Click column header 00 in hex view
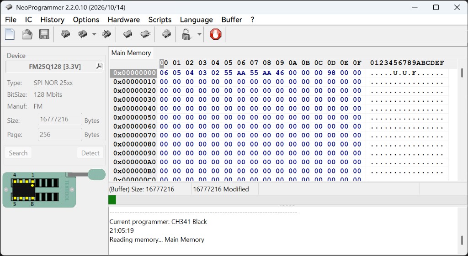 [164, 63]
